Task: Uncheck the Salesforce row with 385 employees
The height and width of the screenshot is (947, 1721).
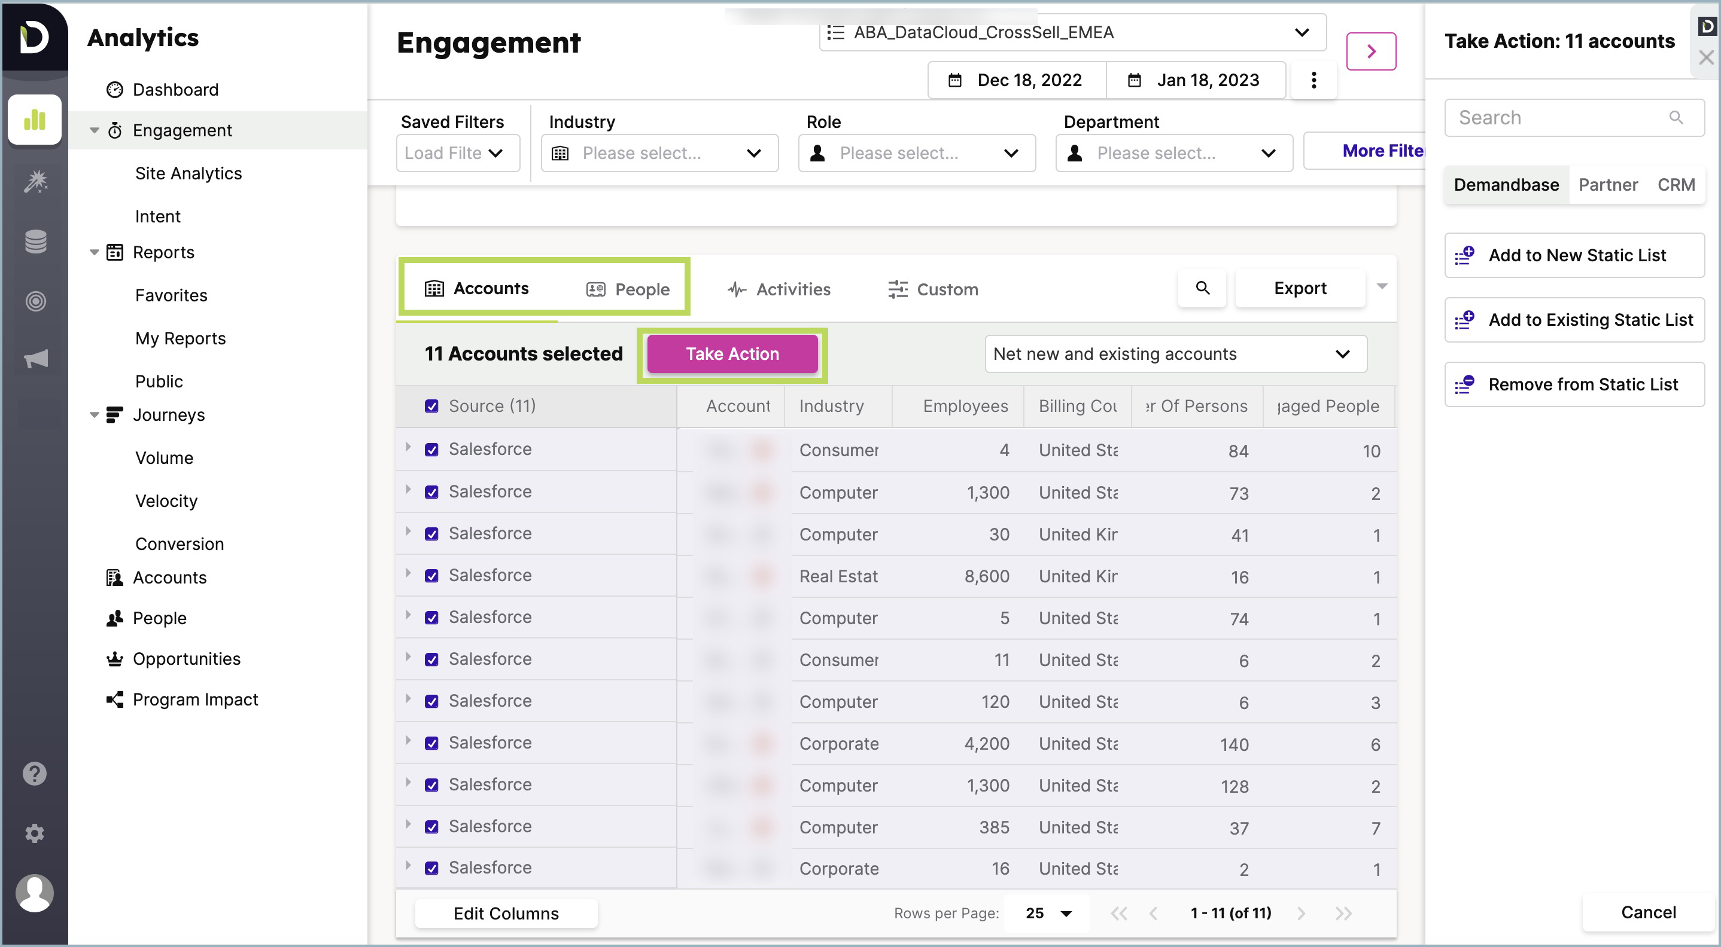Action: coord(431,826)
